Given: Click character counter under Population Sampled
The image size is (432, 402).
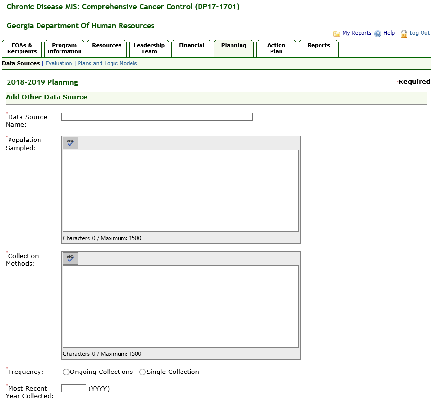Looking at the screenshot, I should [102, 238].
